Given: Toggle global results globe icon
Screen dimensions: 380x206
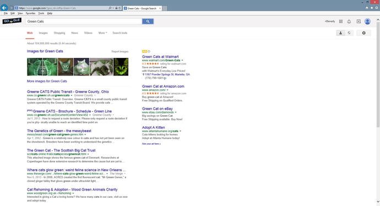Looking at the screenshot, I should (349, 32).
